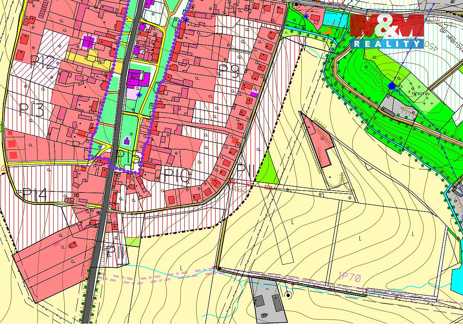Select the purple building in the green strip
The image size is (463, 334).
point(138,79)
